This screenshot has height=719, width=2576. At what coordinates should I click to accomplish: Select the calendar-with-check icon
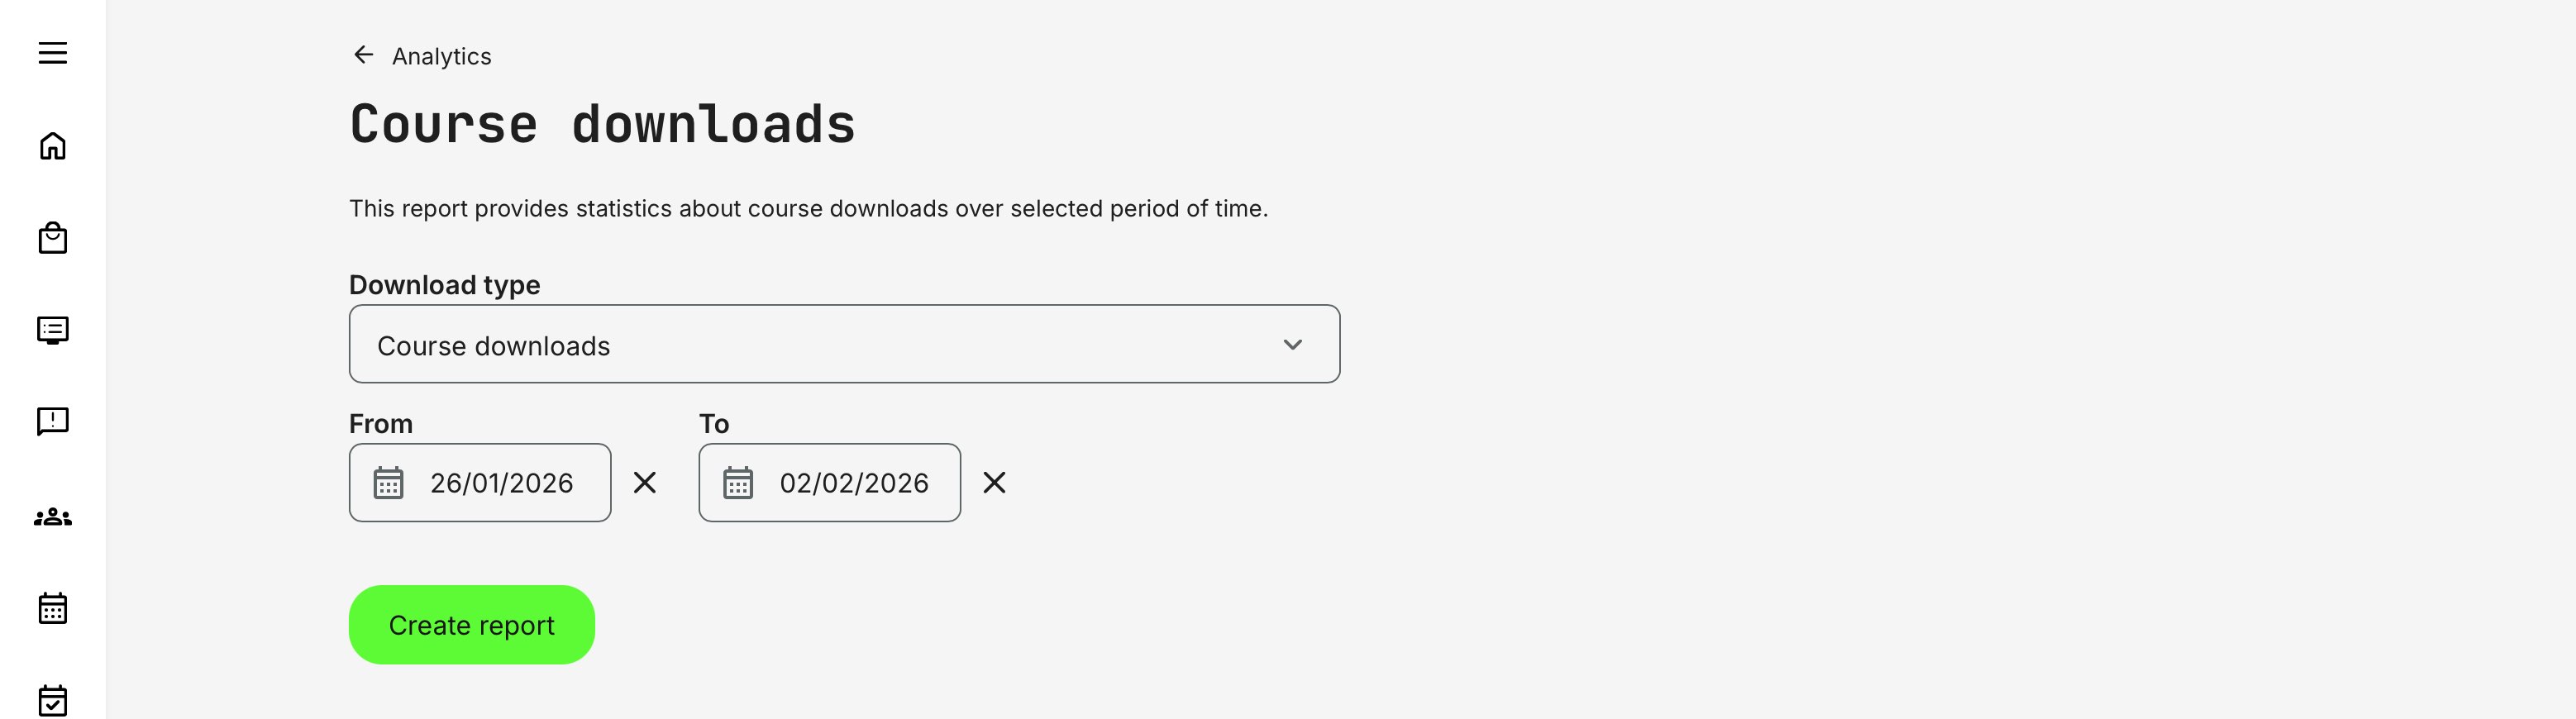(53, 697)
